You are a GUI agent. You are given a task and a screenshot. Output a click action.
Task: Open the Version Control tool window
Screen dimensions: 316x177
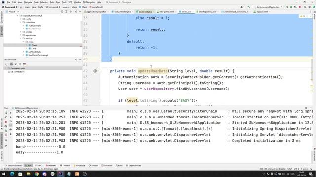pyautogui.click(x=13, y=166)
